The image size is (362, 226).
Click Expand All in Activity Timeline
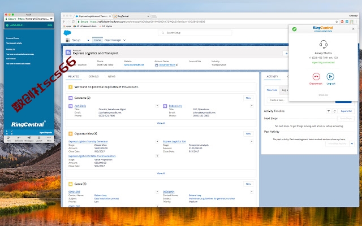tap(346, 111)
